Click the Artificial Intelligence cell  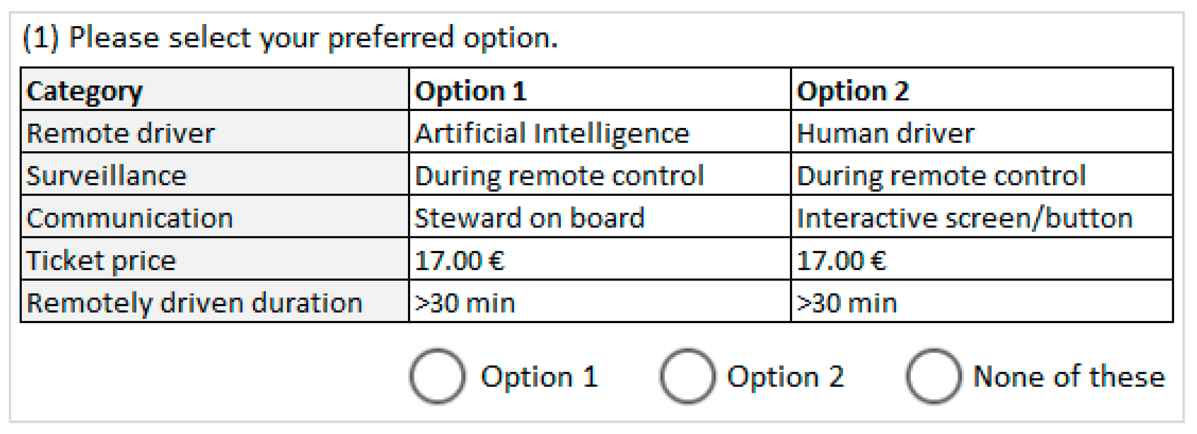point(552,133)
